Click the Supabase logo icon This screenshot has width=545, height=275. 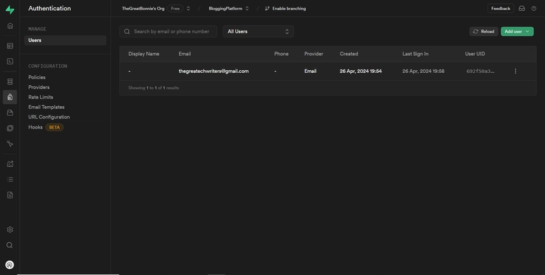coord(10,10)
